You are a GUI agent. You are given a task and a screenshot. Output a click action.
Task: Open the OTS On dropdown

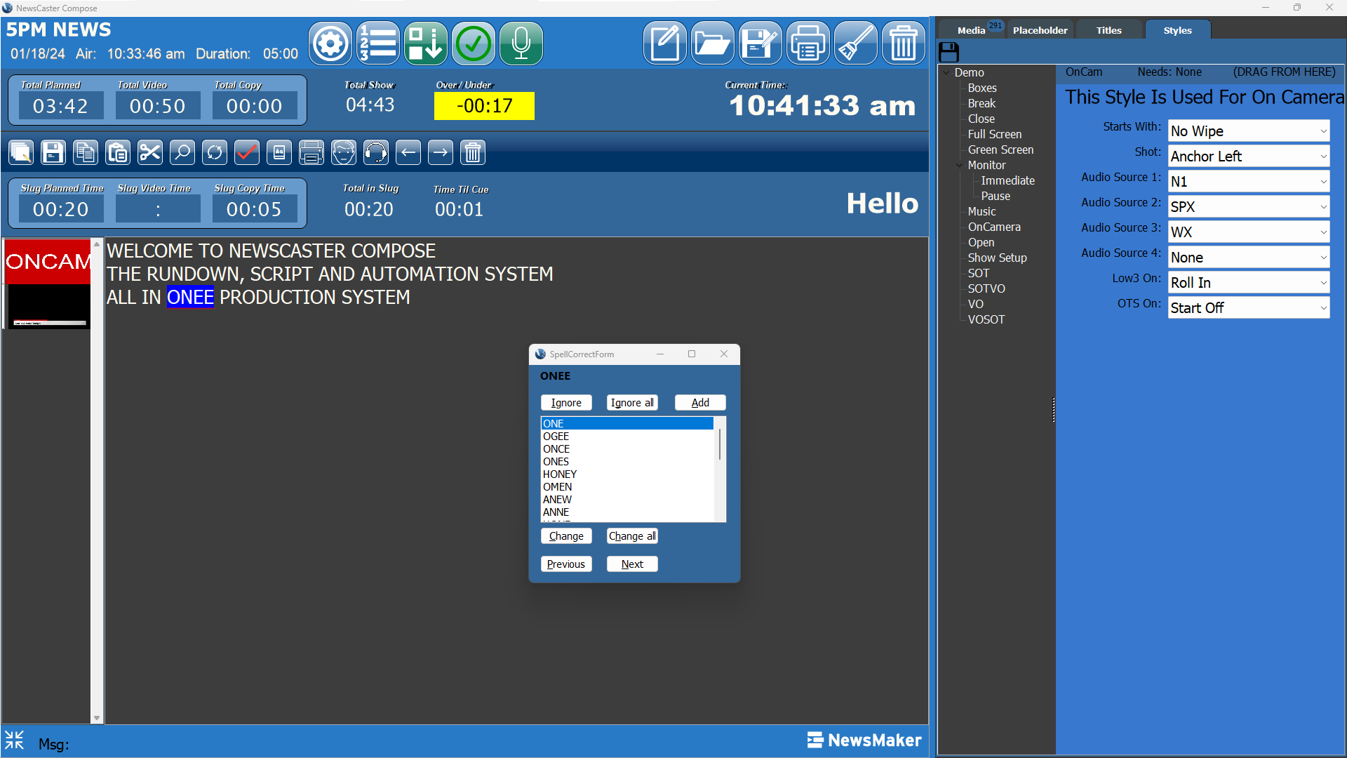[1249, 308]
